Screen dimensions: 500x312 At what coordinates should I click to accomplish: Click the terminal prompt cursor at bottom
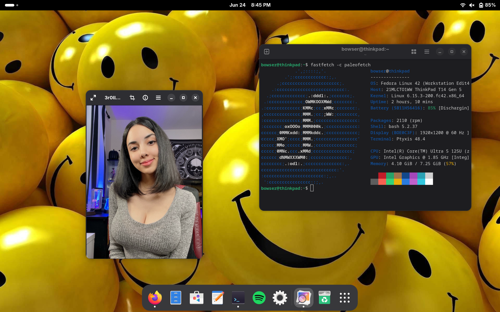(x=312, y=188)
